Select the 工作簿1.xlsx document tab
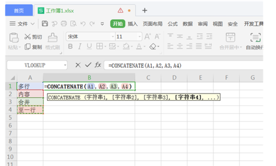Viewport: 276px width, 166px height. click(85, 11)
